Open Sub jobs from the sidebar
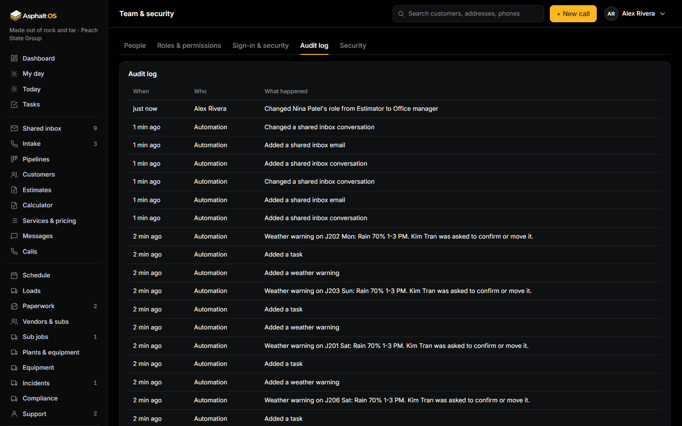 point(54,337)
